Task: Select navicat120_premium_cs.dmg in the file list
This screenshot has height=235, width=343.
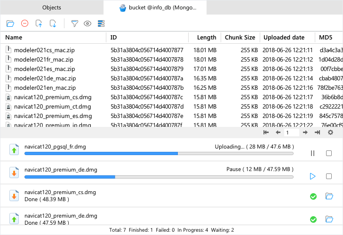Action: 53,97
